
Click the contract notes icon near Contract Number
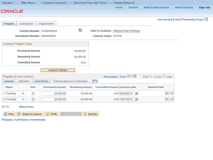coord(80,30)
